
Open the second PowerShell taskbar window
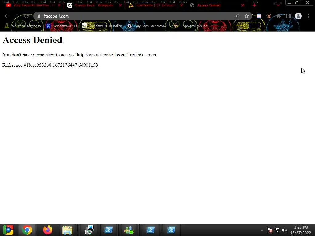(x=151, y=230)
